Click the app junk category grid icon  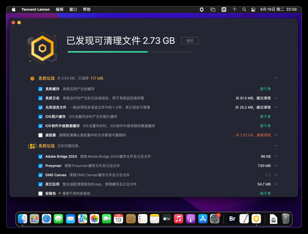point(32,146)
